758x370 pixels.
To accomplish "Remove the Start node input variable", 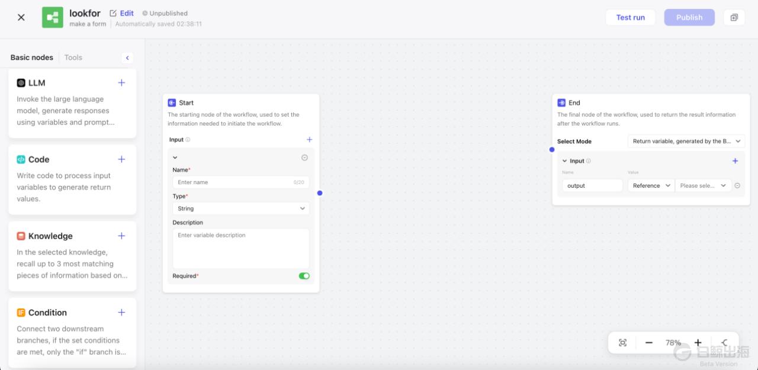I will click(x=304, y=157).
